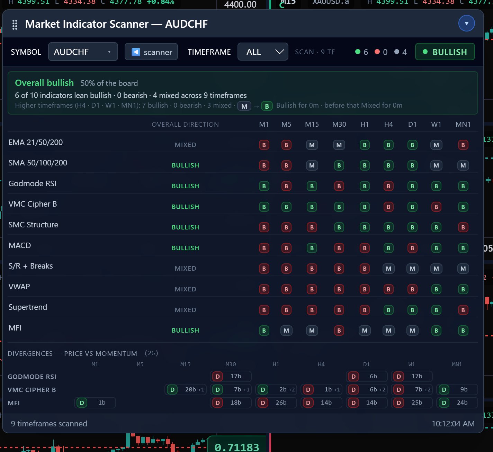This screenshot has height=452, width=493.
Task: Click the Supertrend row label
Action: (28, 307)
